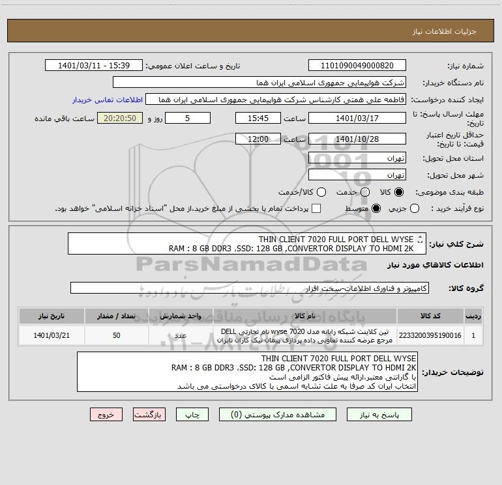Select the کالا radio button
This screenshot has height=485, width=502.
pos(399,192)
